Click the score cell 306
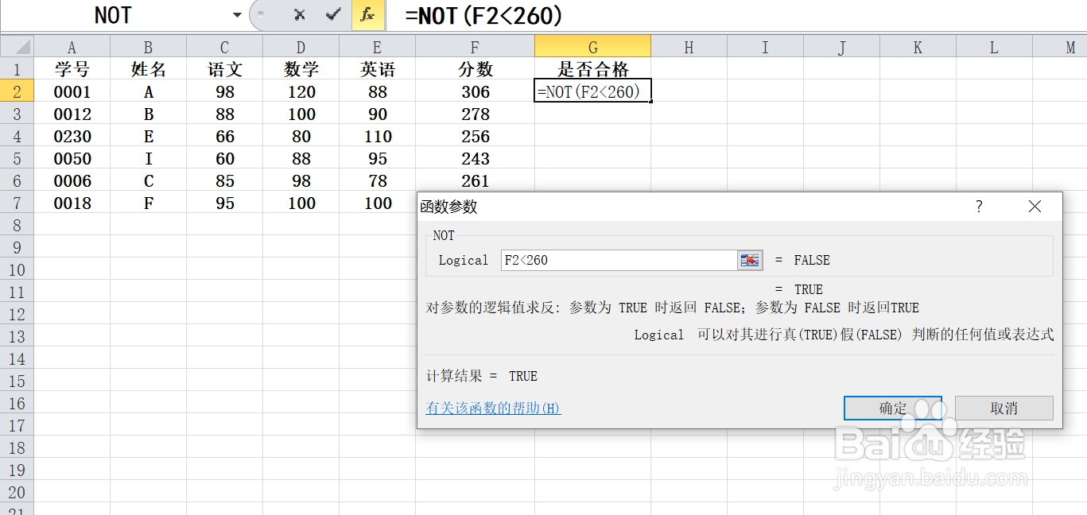This screenshot has height=515, width=1087. (475, 91)
